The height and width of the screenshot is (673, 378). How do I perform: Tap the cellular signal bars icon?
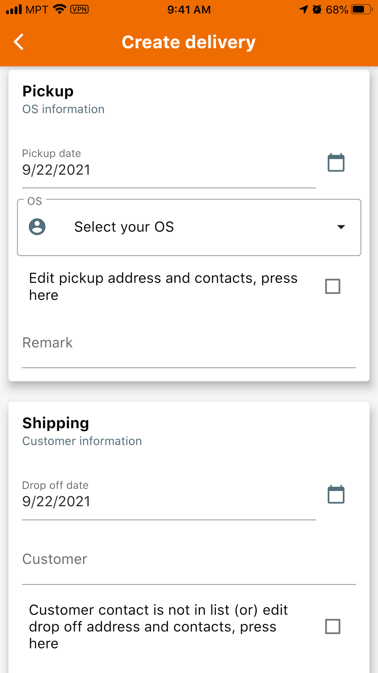(x=14, y=9)
